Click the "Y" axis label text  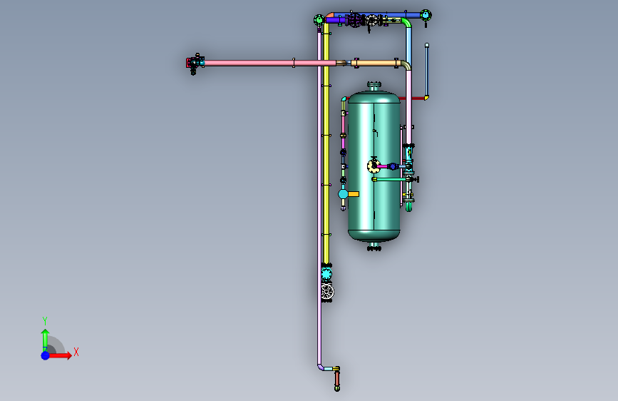45,321
